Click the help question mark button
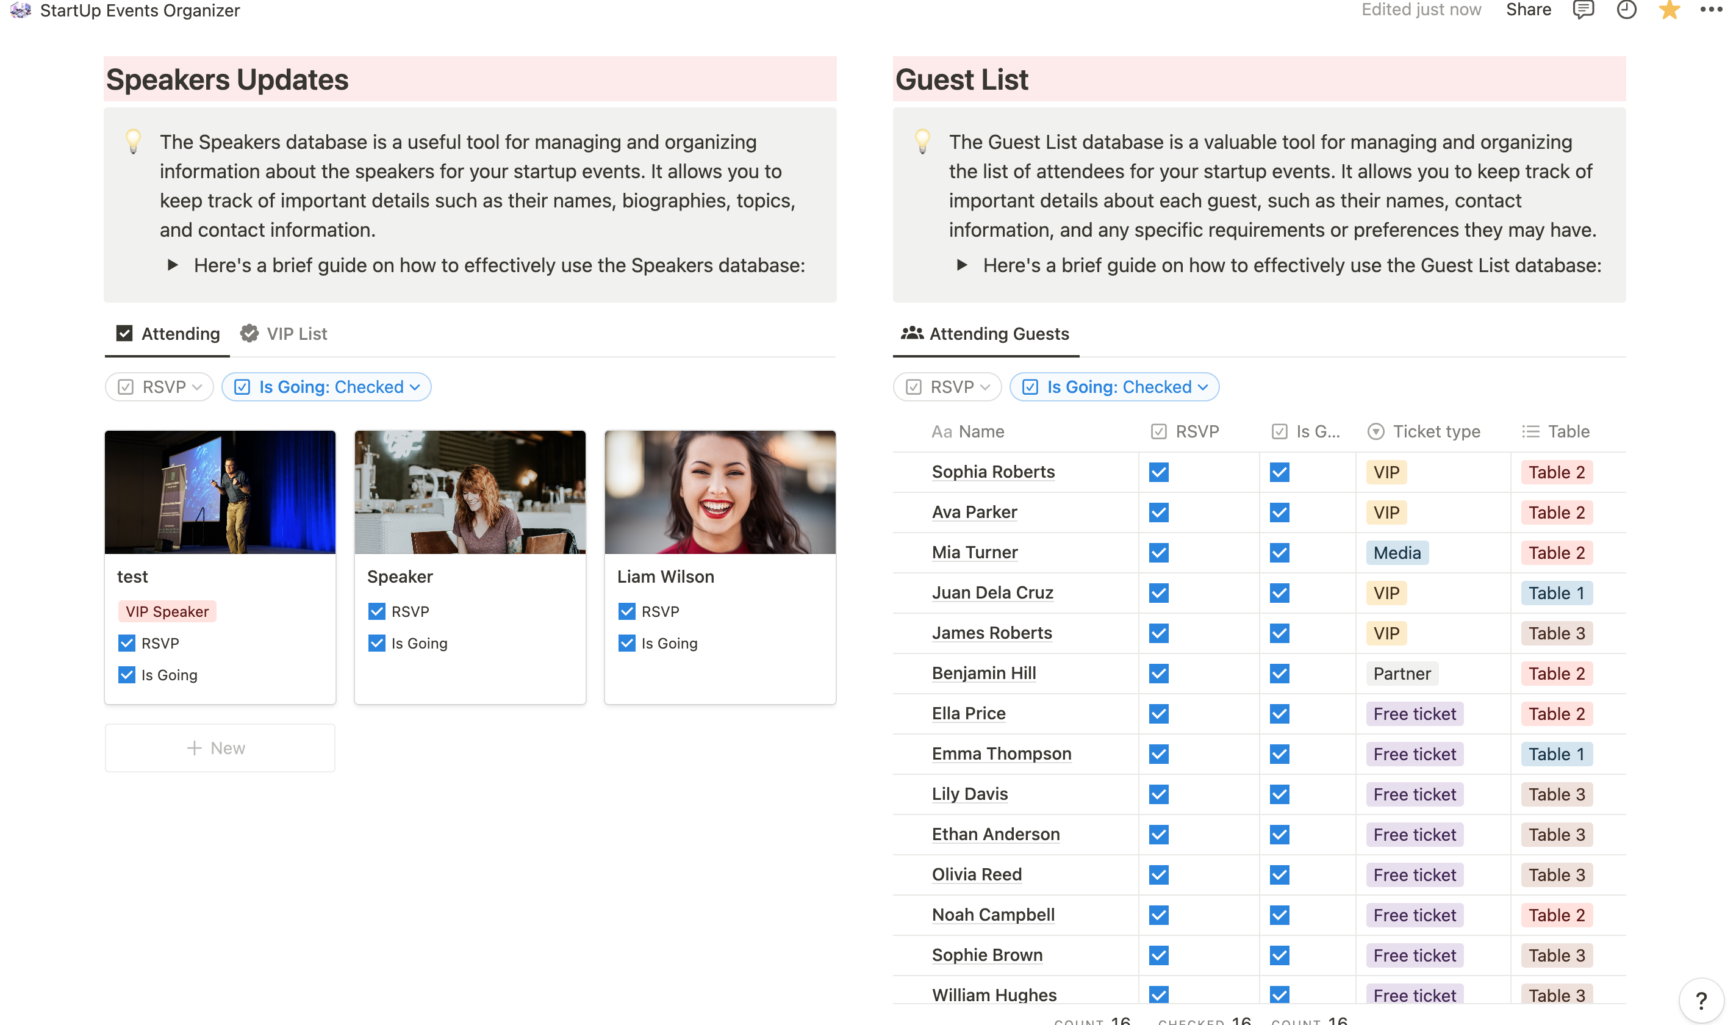Image resolution: width=1736 pixels, height=1025 pixels. pos(1701,1000)
